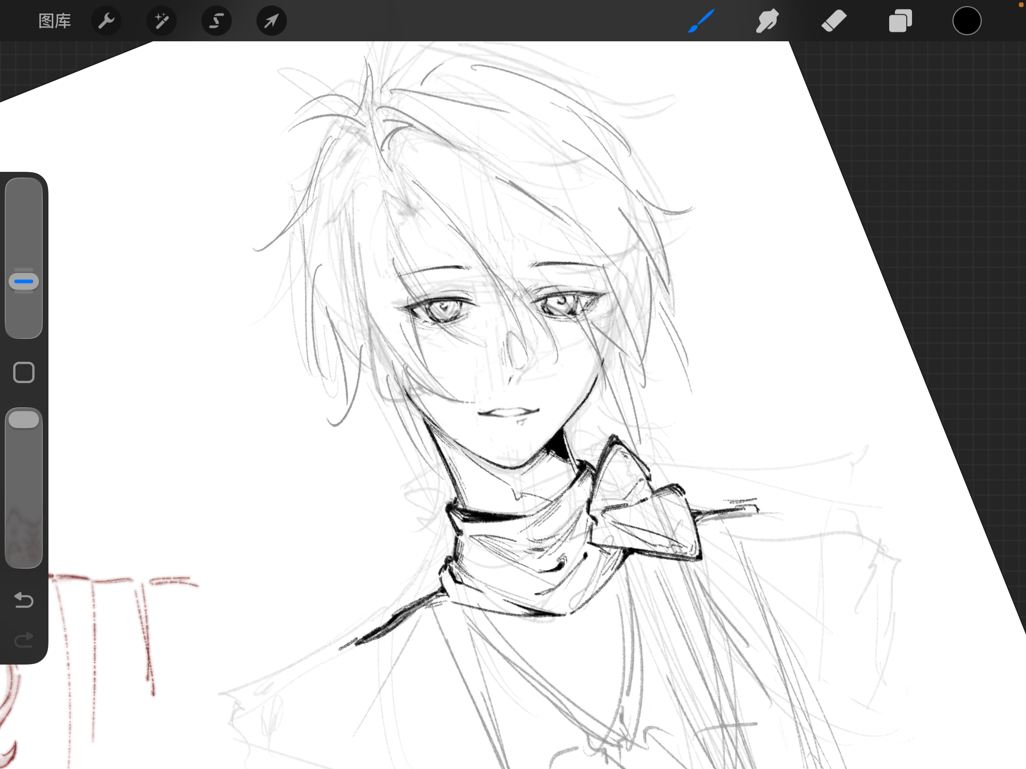
Task: Open the black active color swatch
Action: pyautogui.click(x=967, y=21)
